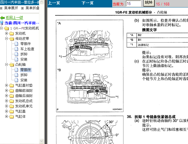Click the 跳转 jump button
Viewport: 188px width, 144px height.
(149, 3)
